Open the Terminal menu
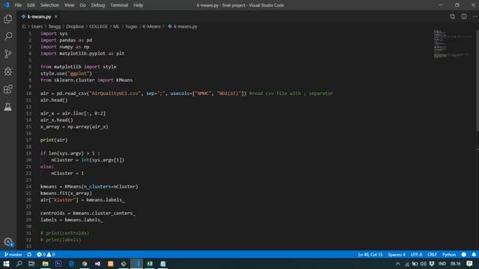The height and width of the screenshot is (269, 479). (x=119, y=5)
